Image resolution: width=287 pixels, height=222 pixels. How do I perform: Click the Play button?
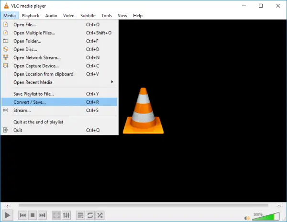7,215
